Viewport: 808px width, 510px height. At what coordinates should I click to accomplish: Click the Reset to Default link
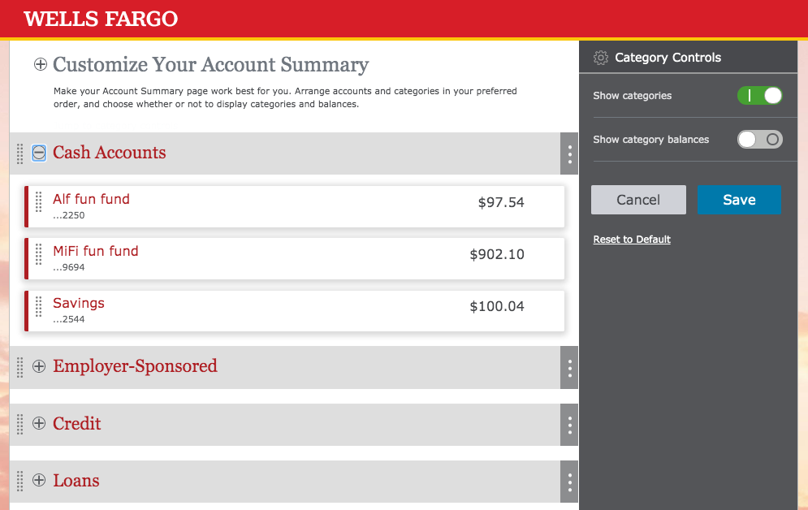click(632, 240)
